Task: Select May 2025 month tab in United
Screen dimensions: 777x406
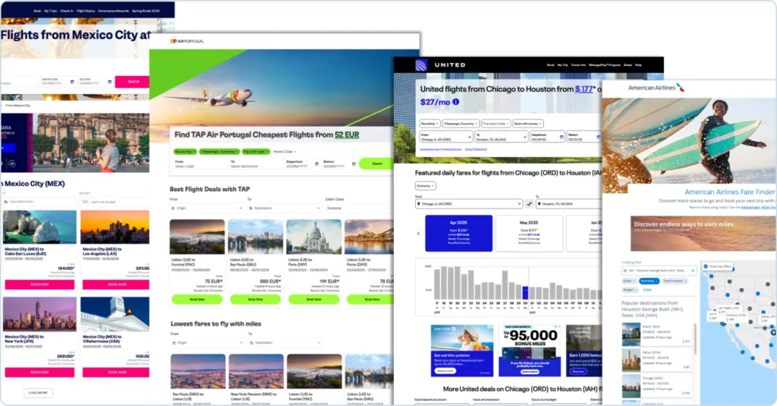Action: click(529, 233)
